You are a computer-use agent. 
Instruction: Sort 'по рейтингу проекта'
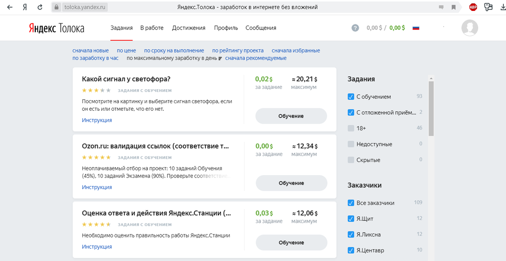[x=238, y=51]
